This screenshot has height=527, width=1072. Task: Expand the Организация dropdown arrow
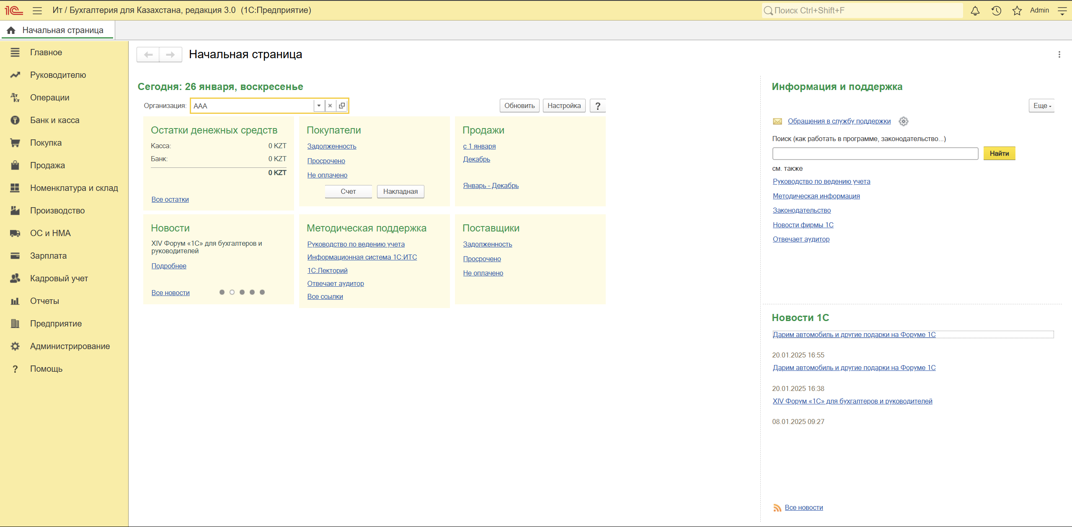coord(319,106)
